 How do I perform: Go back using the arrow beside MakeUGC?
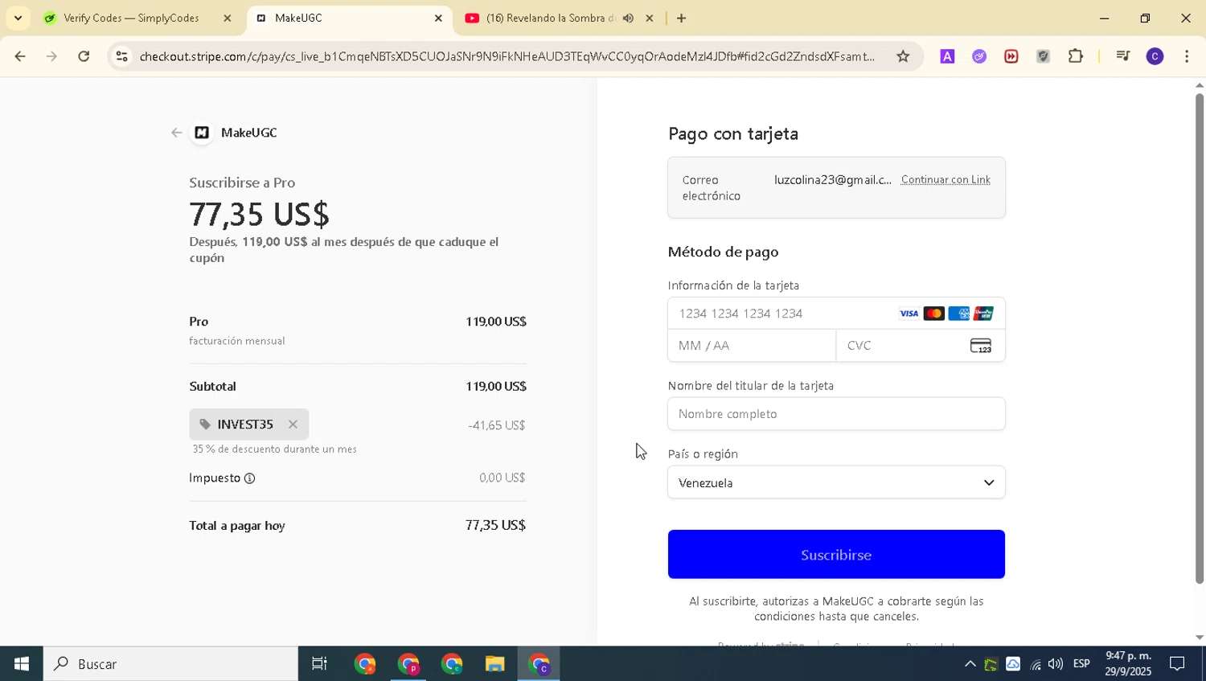click(177, 133)
